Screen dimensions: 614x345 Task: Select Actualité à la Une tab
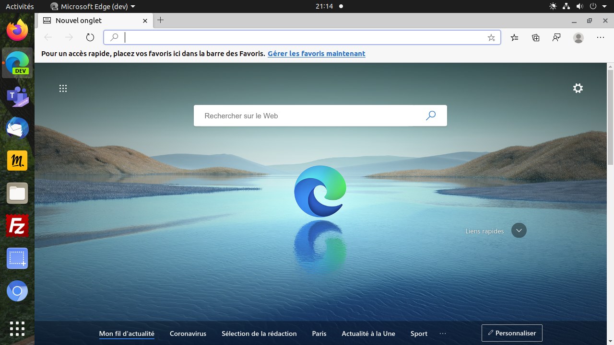tap(368, 333)
